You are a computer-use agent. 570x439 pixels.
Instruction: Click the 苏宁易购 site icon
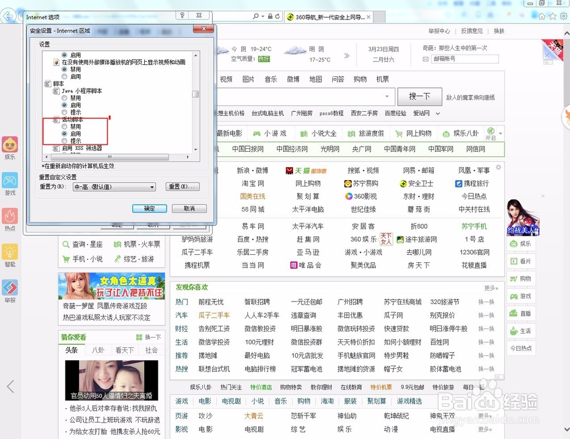pos(348,184)
